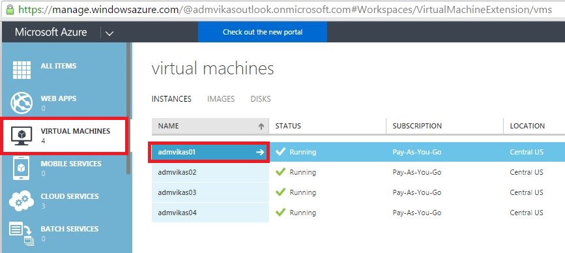Switch to the IMAGES tab
Image resolution: width=565 pixels, height=253 pixels.
221,98
